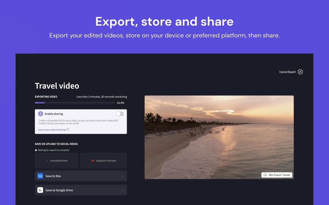Click the circled X icon next to Cancel Export
Screen dimensions: 329x205
pyautogui.click(x=300, y=72)
